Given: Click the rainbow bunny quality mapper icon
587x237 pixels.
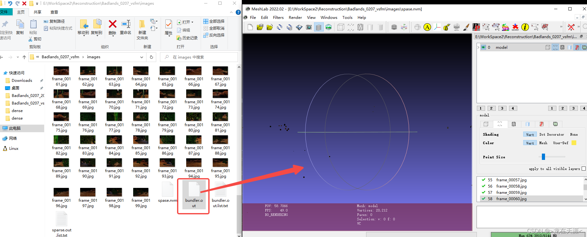Looking at the screenshot, I should point(506,27).
